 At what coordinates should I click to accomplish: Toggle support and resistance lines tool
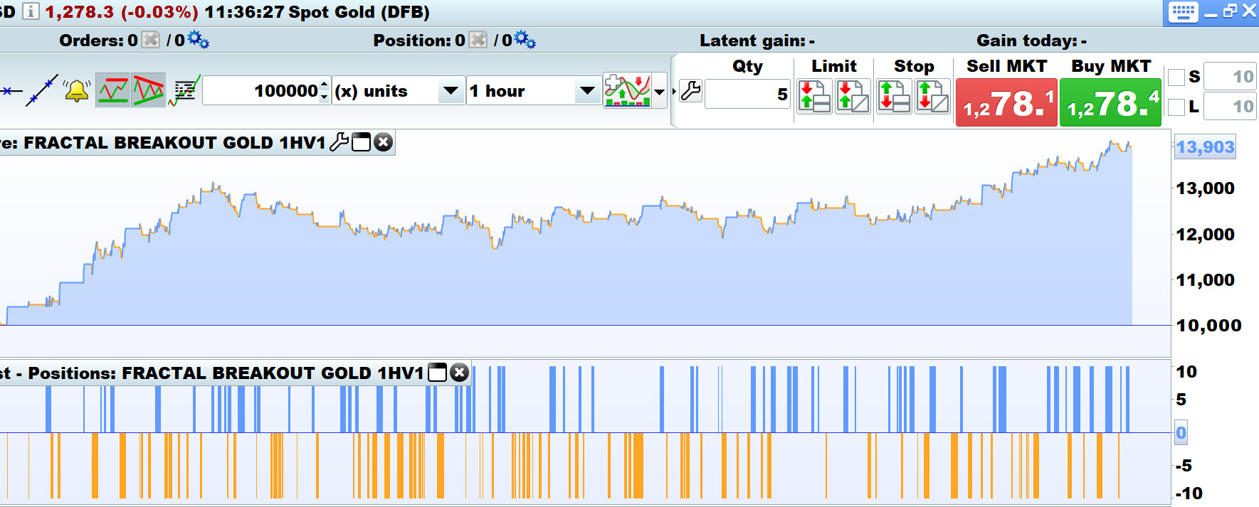coord(113,90)
